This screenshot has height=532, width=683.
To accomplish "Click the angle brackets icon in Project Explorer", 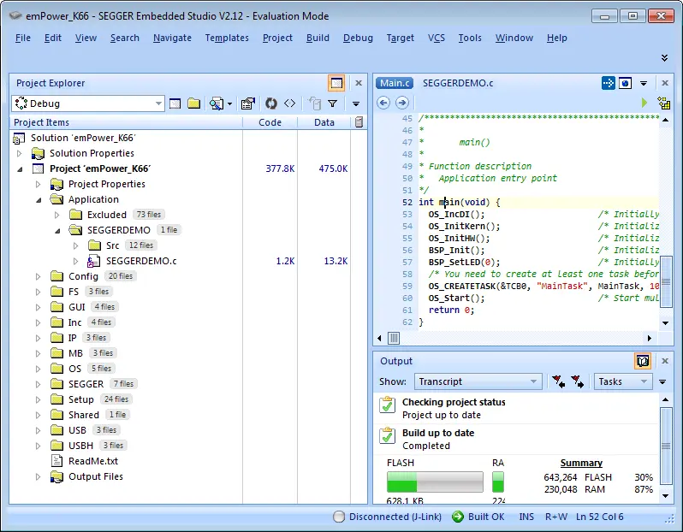I will [x=289, y=103].
